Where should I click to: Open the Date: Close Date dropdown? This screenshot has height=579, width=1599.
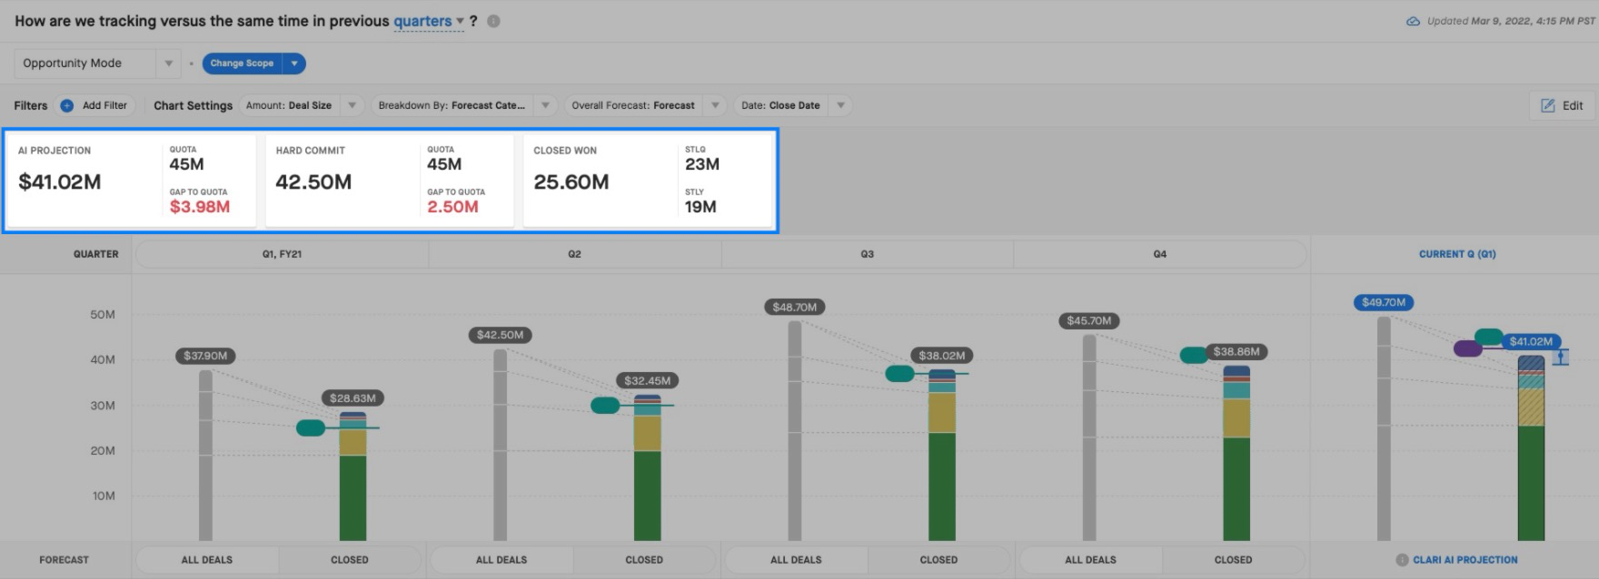pos(792,105)
